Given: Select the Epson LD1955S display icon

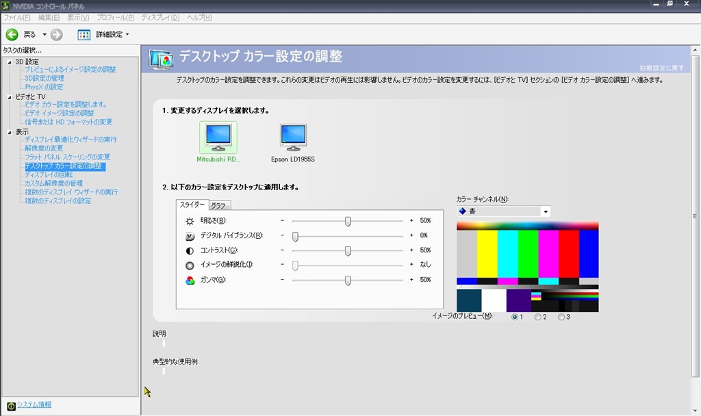Looking at the screenshot, I should click(293, 138).
